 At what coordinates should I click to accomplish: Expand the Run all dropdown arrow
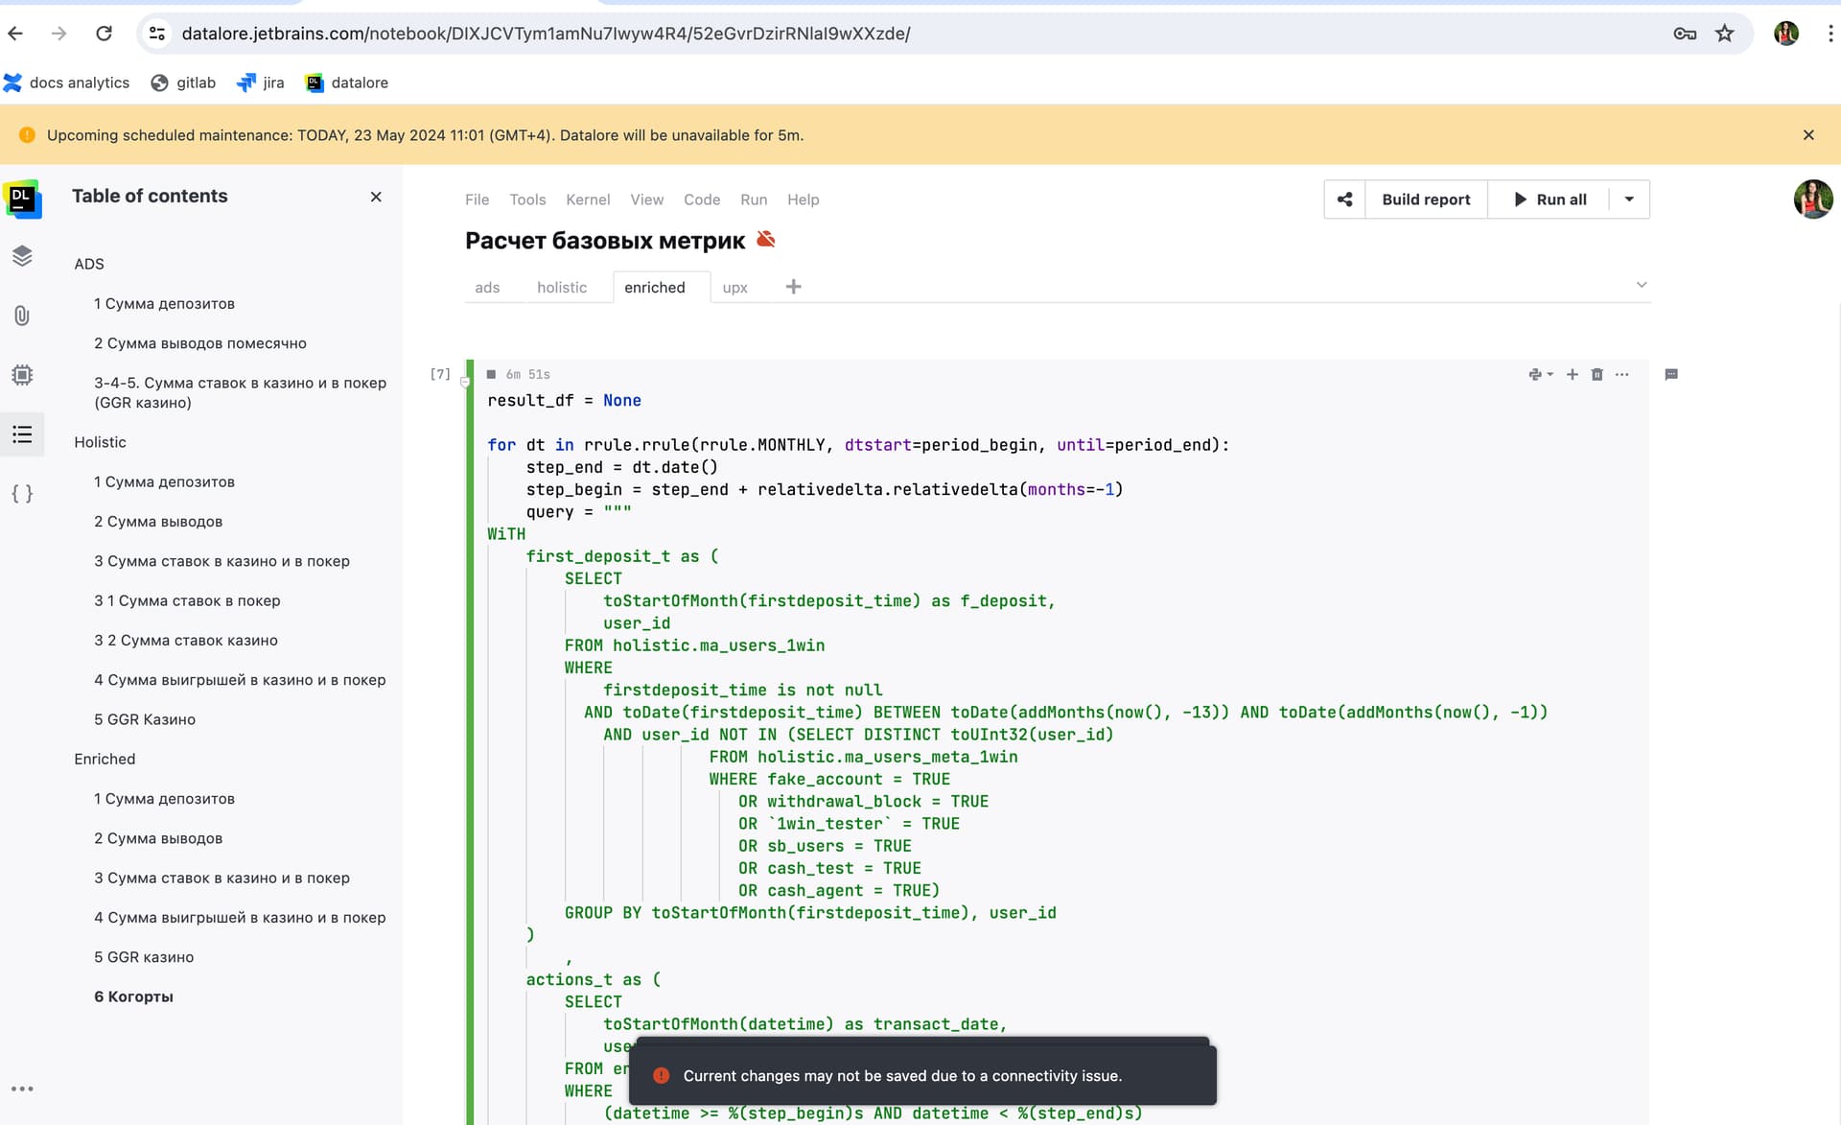point(1629,199)
